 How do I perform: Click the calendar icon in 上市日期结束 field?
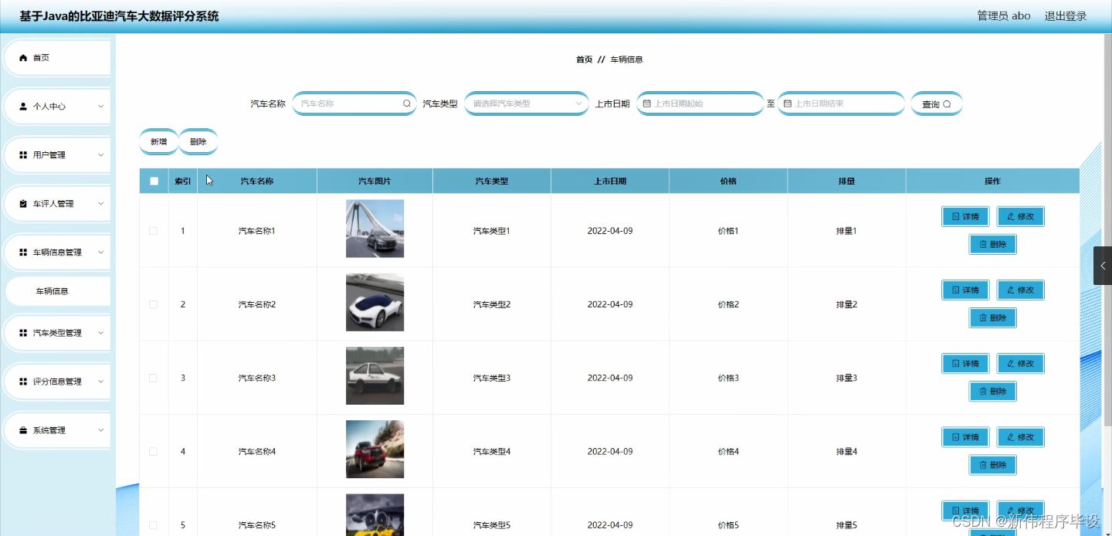click(788, 103)
